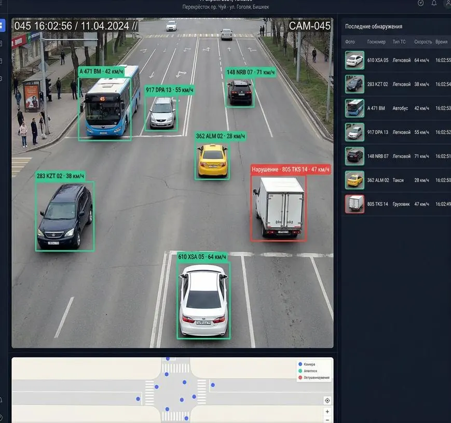Select plate 805 TKS 14 in detections table
The width and height of the screenshot is (451, 423).
tap(377, 204)
